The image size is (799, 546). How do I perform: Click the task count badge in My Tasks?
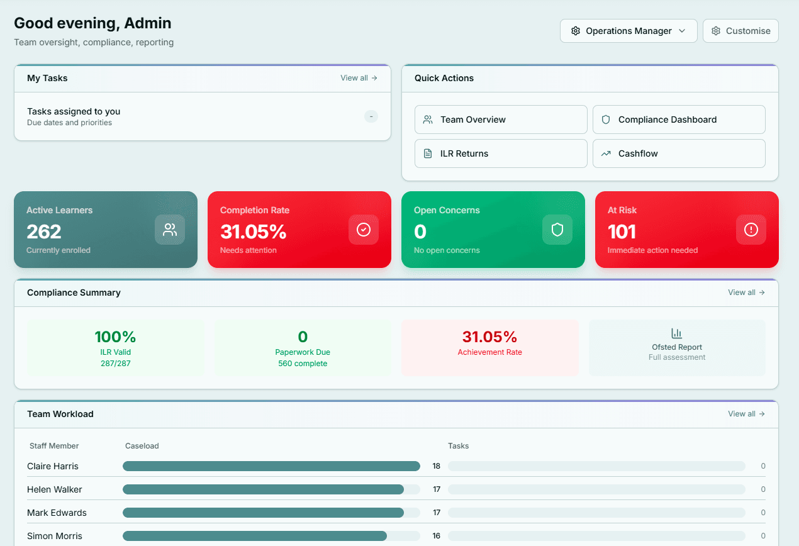(x=371, y=116)
